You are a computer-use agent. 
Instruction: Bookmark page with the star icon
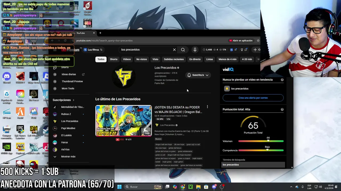tap(258, 41)
